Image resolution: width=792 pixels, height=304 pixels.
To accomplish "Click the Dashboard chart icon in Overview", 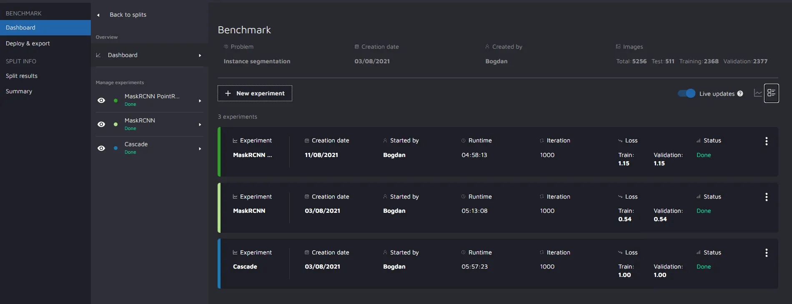I will point(98,55).
